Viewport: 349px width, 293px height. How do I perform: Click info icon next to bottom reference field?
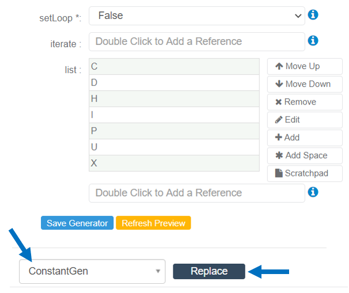click(x=313, y=192)
